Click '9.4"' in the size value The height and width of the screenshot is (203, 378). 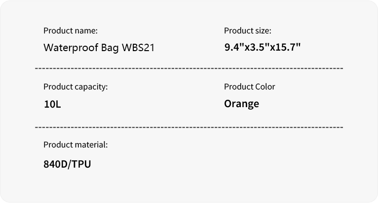pyautogui.click(x=234, y=47)
